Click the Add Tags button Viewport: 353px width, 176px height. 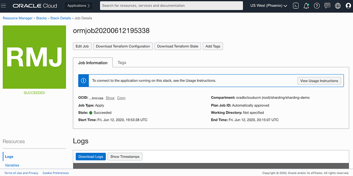click(x=213, y=46)
